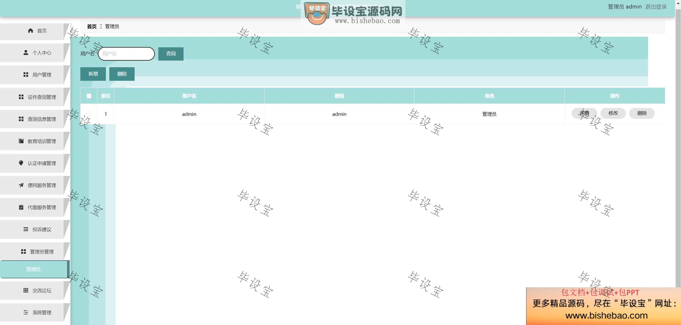
Task: Click 修改 for the admin row
Action: (613, 113)
